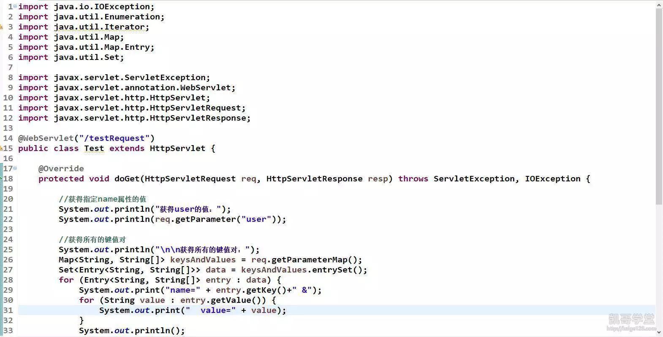Click the string "\n\n获得所有的键值对：" on line 25

click(x=203, y=250)
